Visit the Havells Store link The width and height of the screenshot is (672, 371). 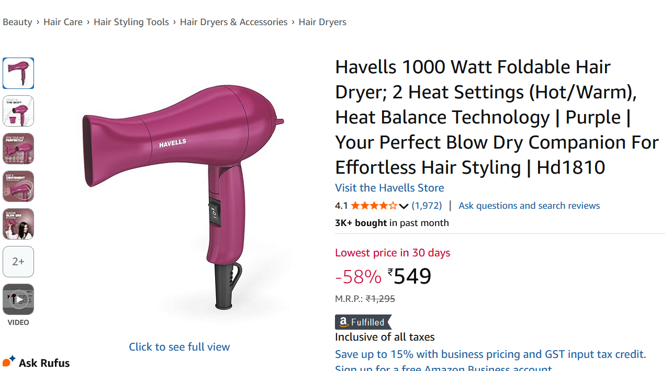(x=389, y=188)
